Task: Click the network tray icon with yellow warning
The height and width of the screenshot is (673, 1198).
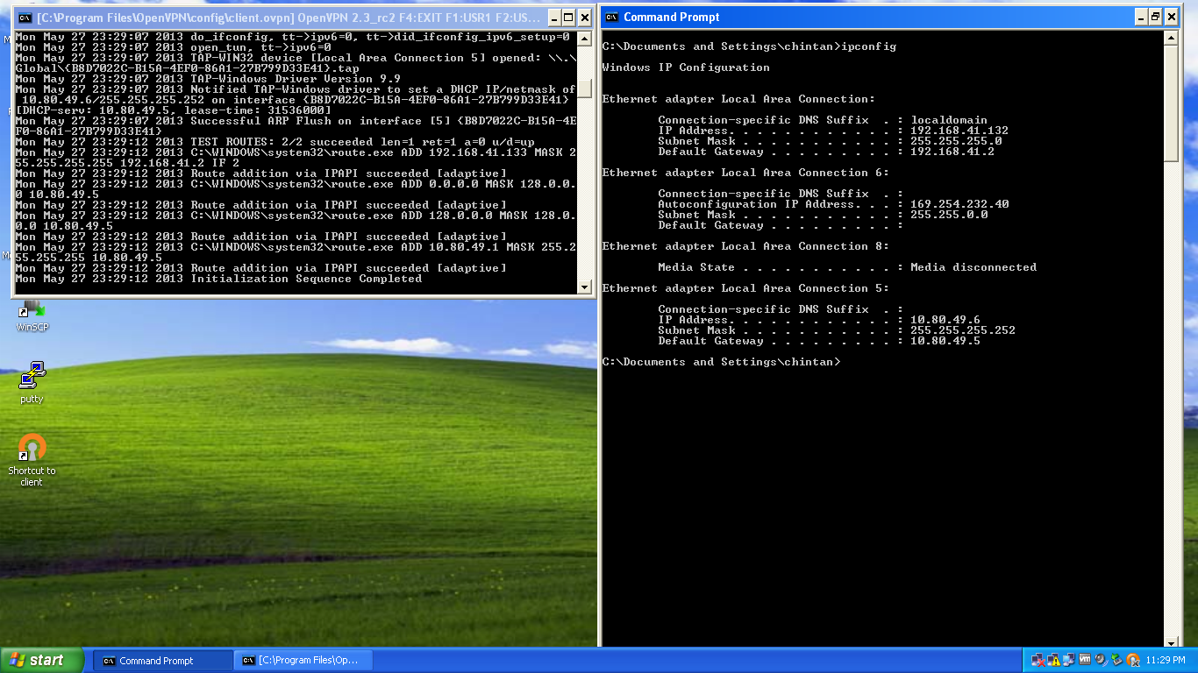Action: point(1054,660)
